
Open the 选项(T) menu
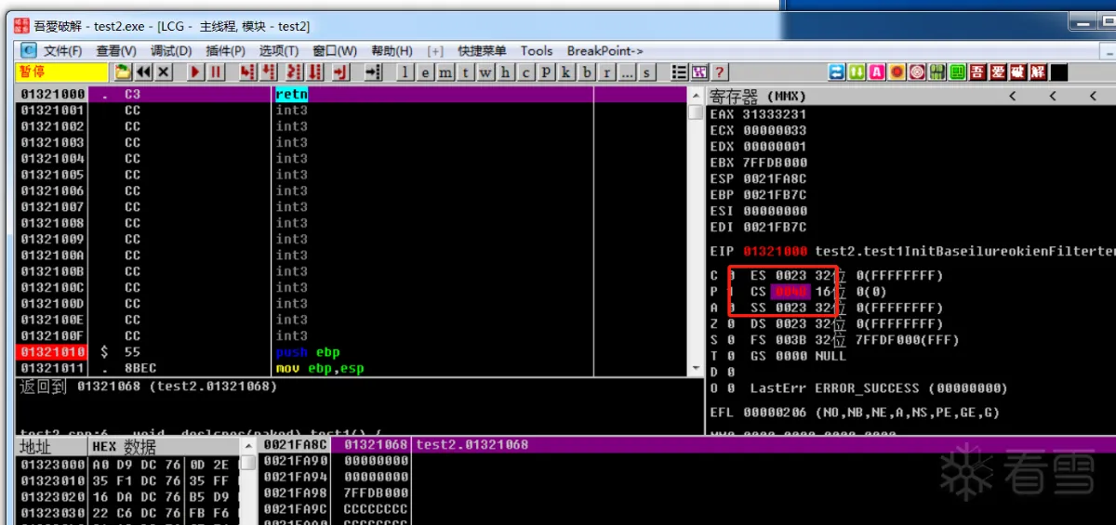(279, 50)
